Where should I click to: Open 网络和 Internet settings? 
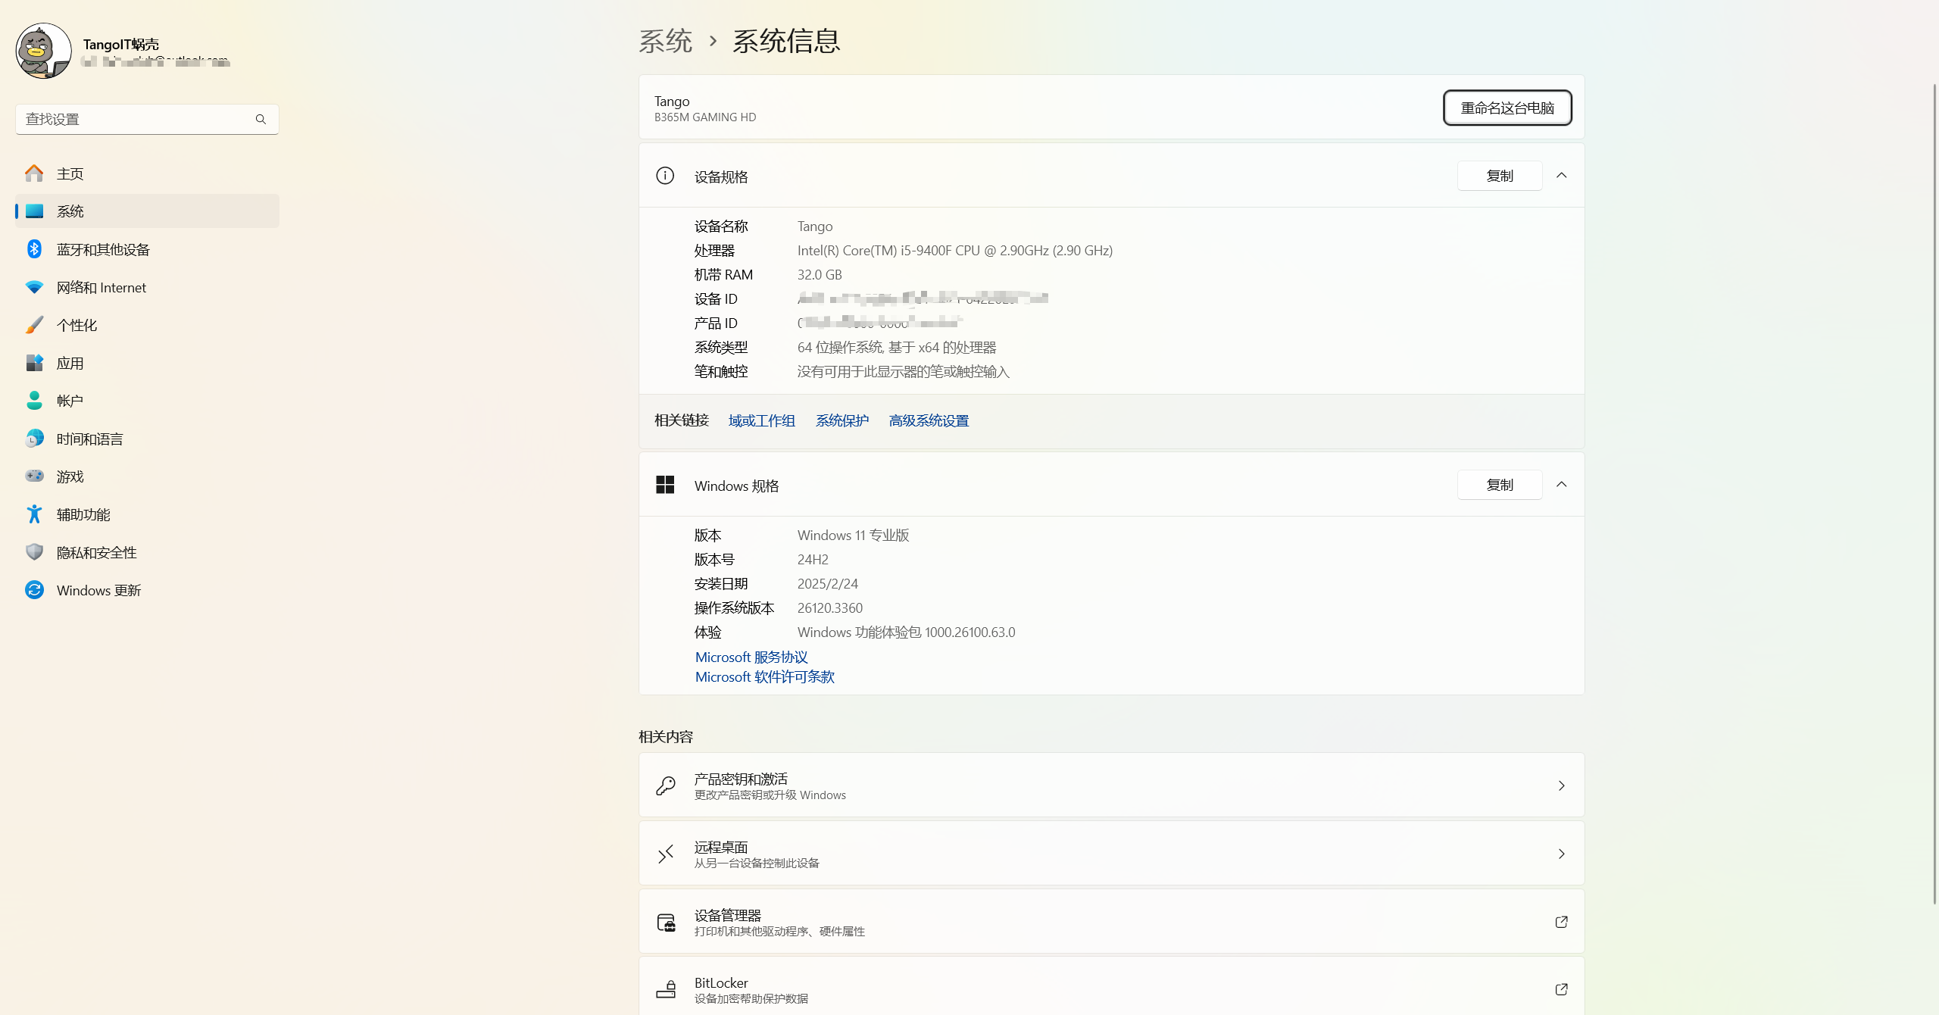(x=147, y=287)
